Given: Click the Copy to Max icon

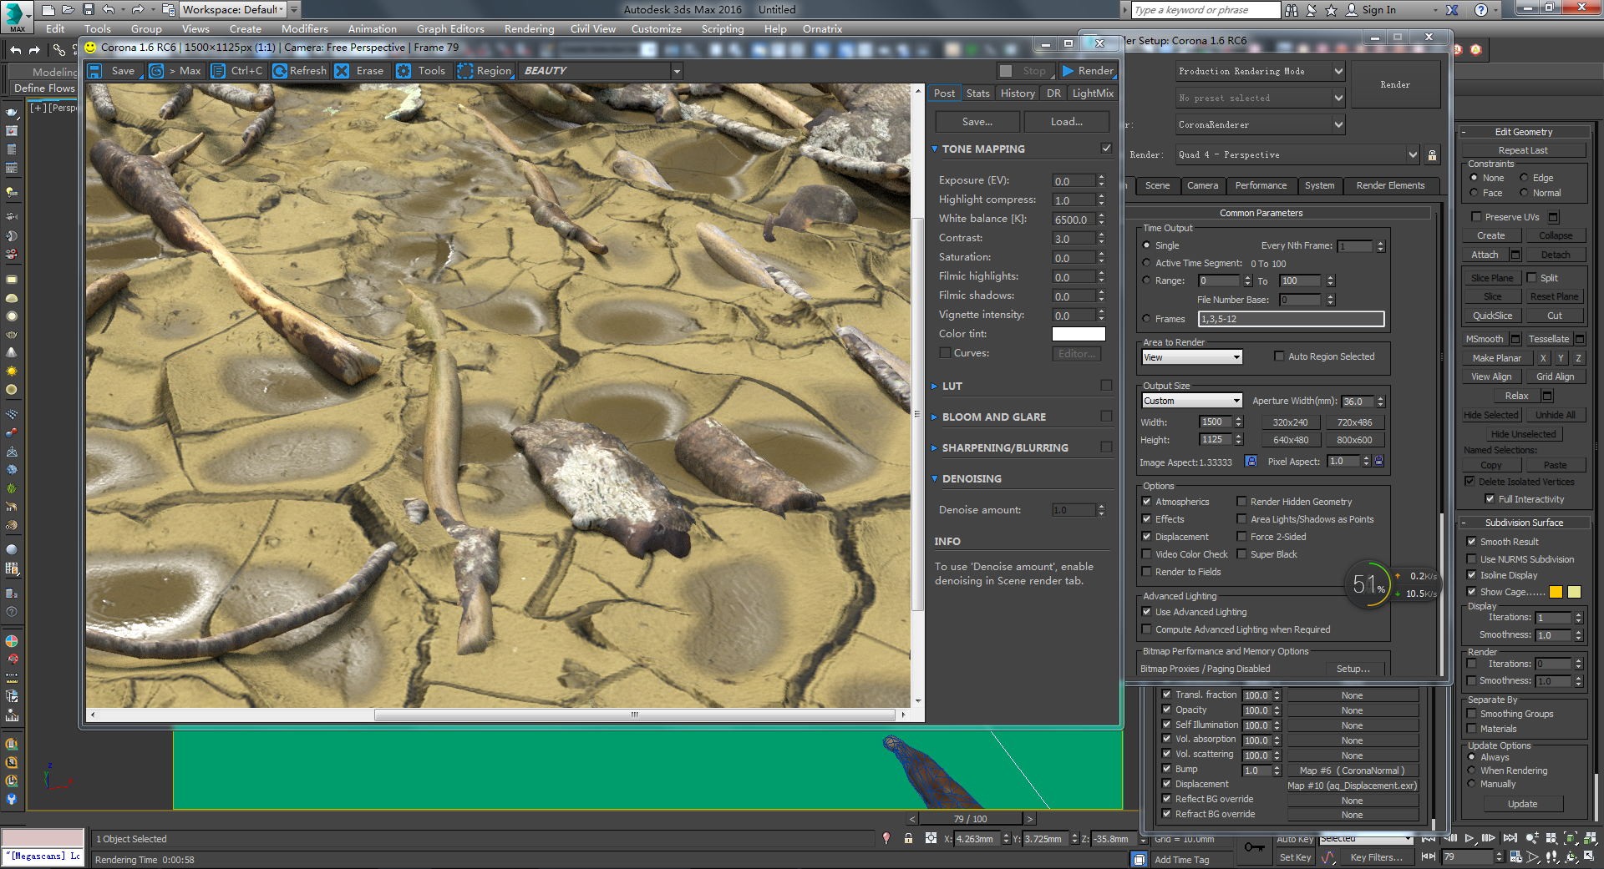Looking at the screenshot, I should point(156,71).
